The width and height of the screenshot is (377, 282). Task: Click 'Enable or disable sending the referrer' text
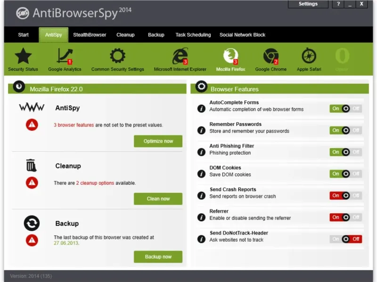pos(250,218)
